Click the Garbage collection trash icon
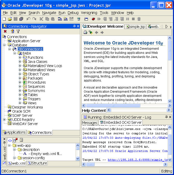The width and height of the screenshot is (174, 175). pos(139,19)
